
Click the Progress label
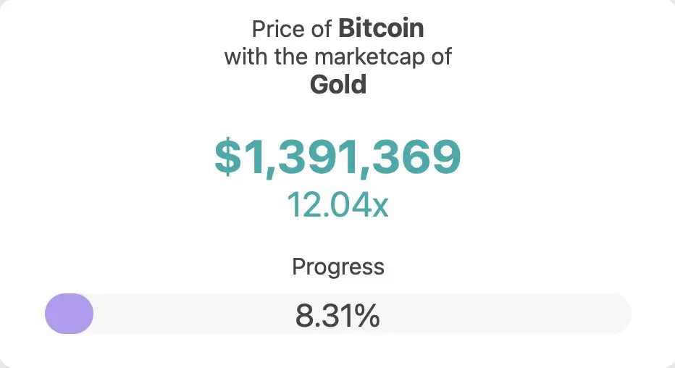pos(337,267)
